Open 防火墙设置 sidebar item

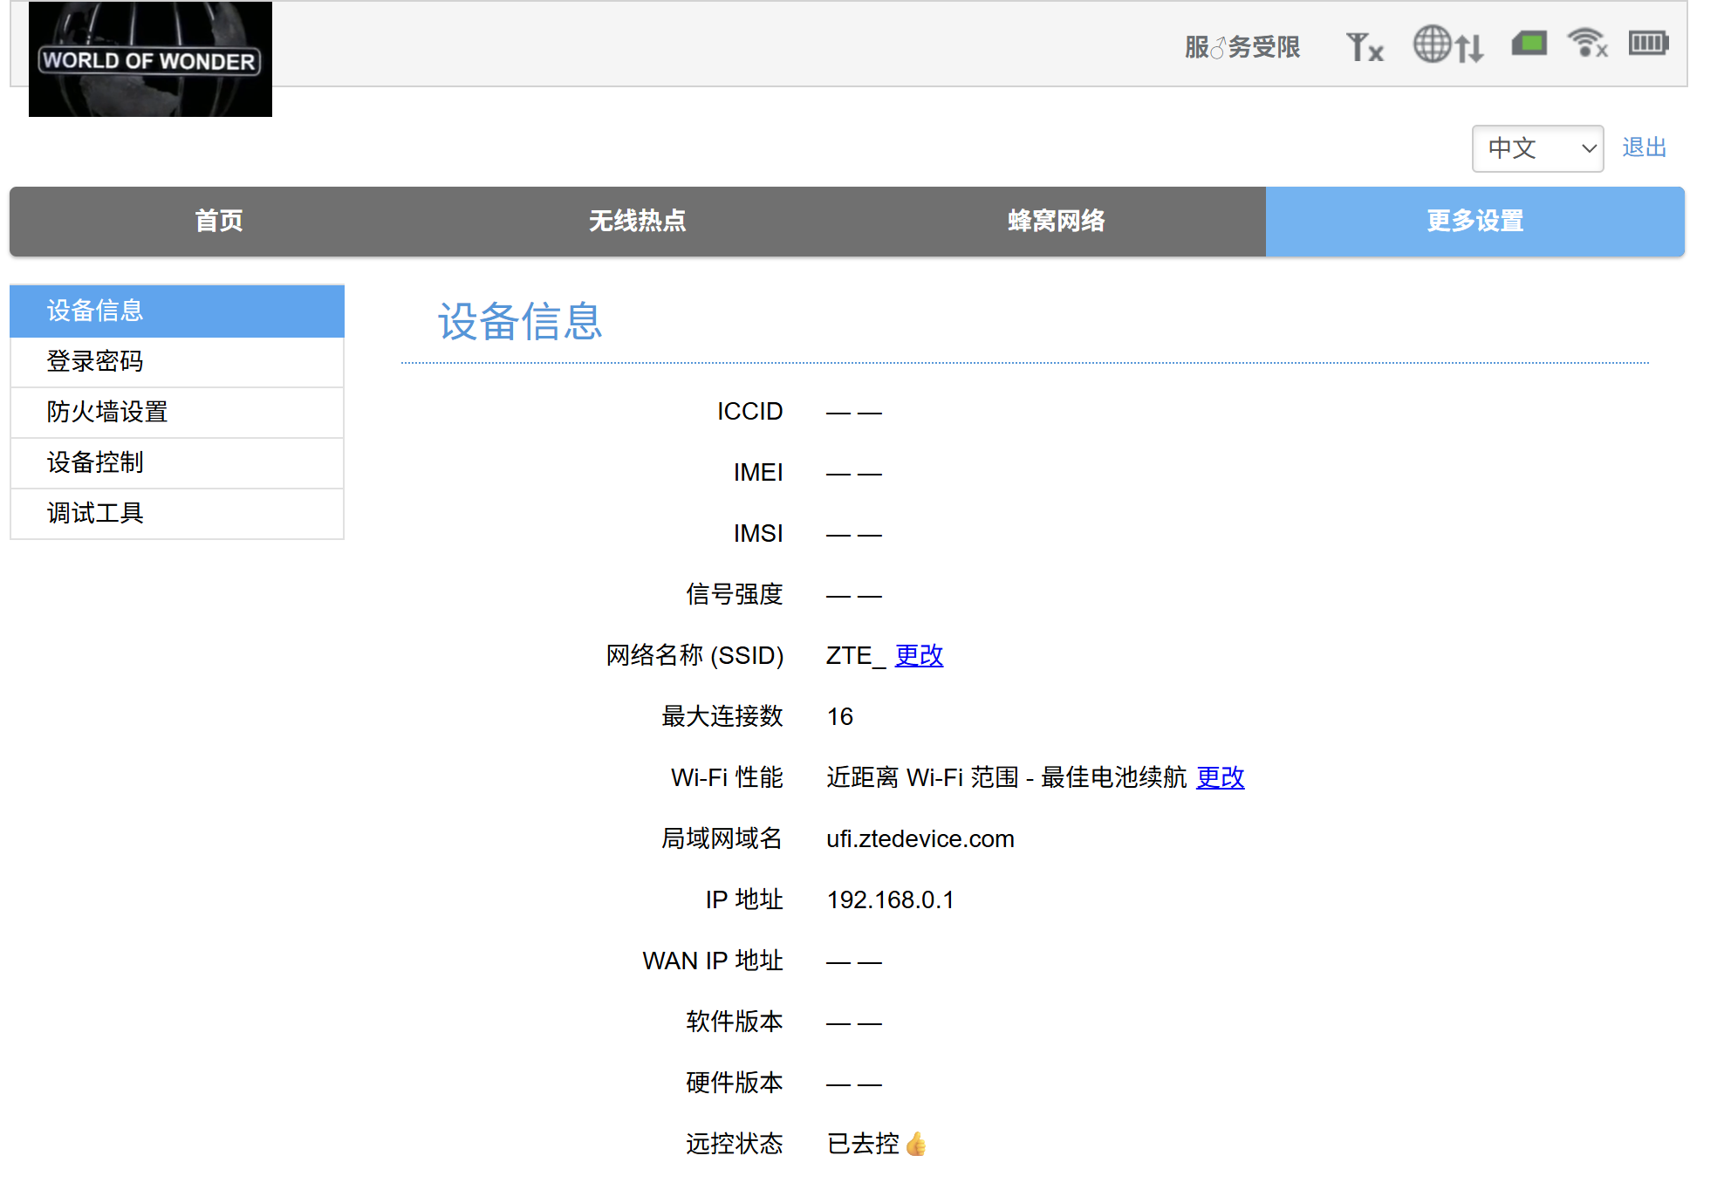(177, 412)
